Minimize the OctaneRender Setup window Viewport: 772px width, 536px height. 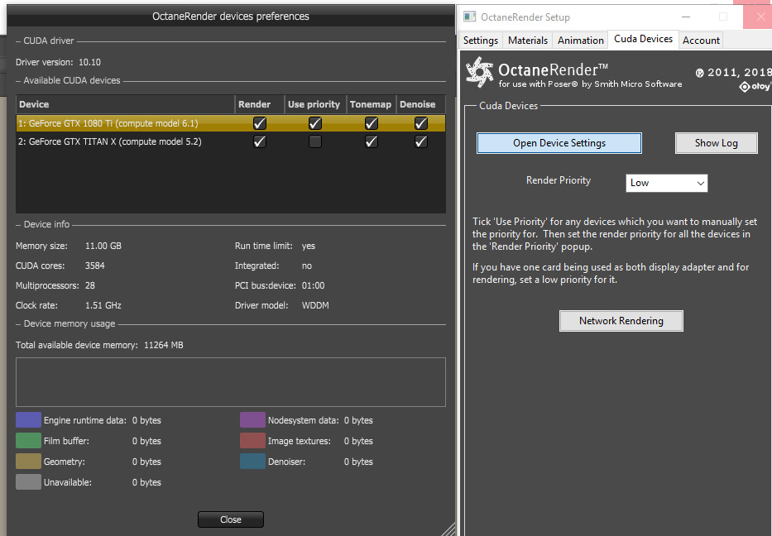686,17
